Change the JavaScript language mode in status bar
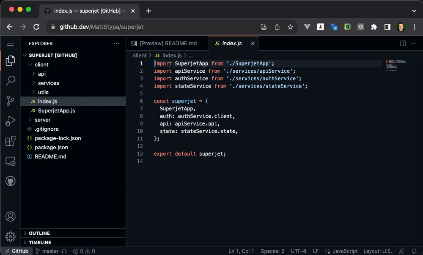 345,251
